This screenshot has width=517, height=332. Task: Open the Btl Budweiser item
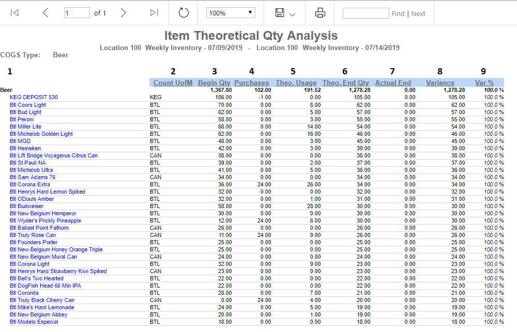coord(27,206)
